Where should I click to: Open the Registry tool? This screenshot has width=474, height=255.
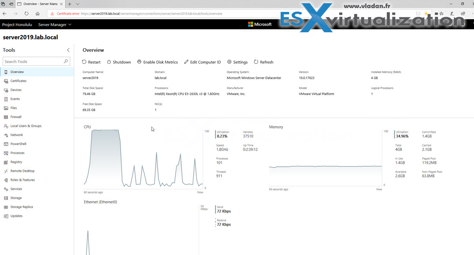[37, 162]
